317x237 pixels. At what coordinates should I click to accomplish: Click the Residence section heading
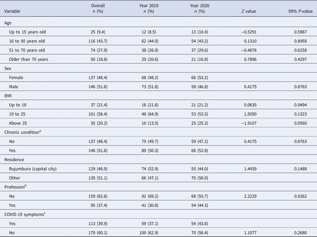tap(14, 159)
